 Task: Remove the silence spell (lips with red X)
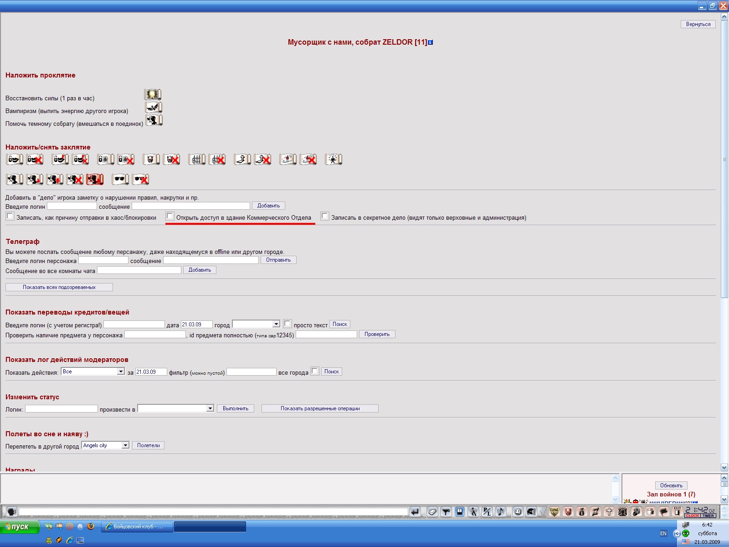pos(35,160)
